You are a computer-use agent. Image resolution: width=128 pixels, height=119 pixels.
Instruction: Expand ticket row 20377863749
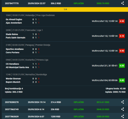point(65,109)
